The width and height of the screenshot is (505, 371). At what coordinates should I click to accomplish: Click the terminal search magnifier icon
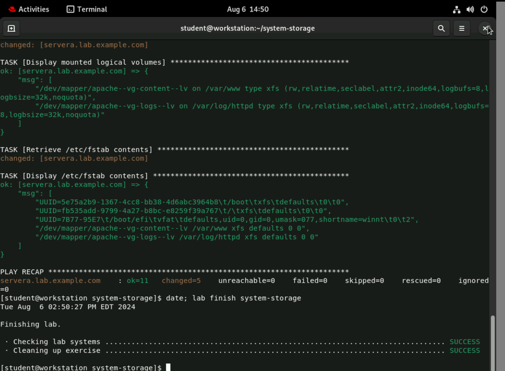click(441, 28)
